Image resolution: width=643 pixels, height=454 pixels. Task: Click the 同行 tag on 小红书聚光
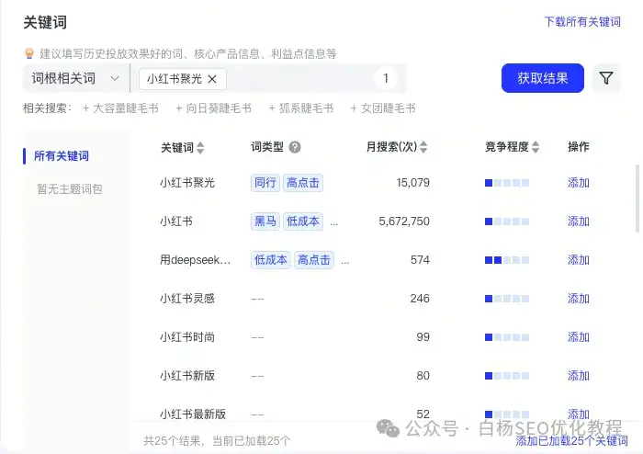[x=265, y=183]
